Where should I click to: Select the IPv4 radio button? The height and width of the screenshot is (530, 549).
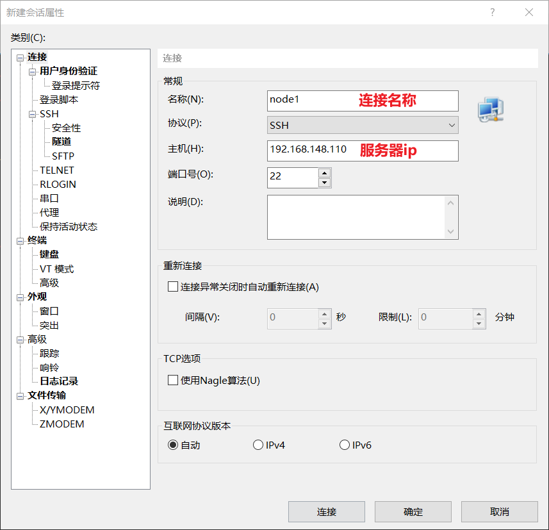258,445
